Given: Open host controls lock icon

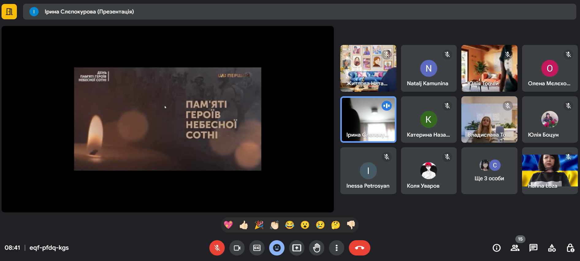Looking at the screenshot, I should coord(570,248).
